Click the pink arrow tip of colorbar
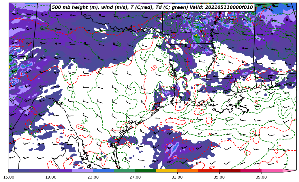 click(290, 170)
